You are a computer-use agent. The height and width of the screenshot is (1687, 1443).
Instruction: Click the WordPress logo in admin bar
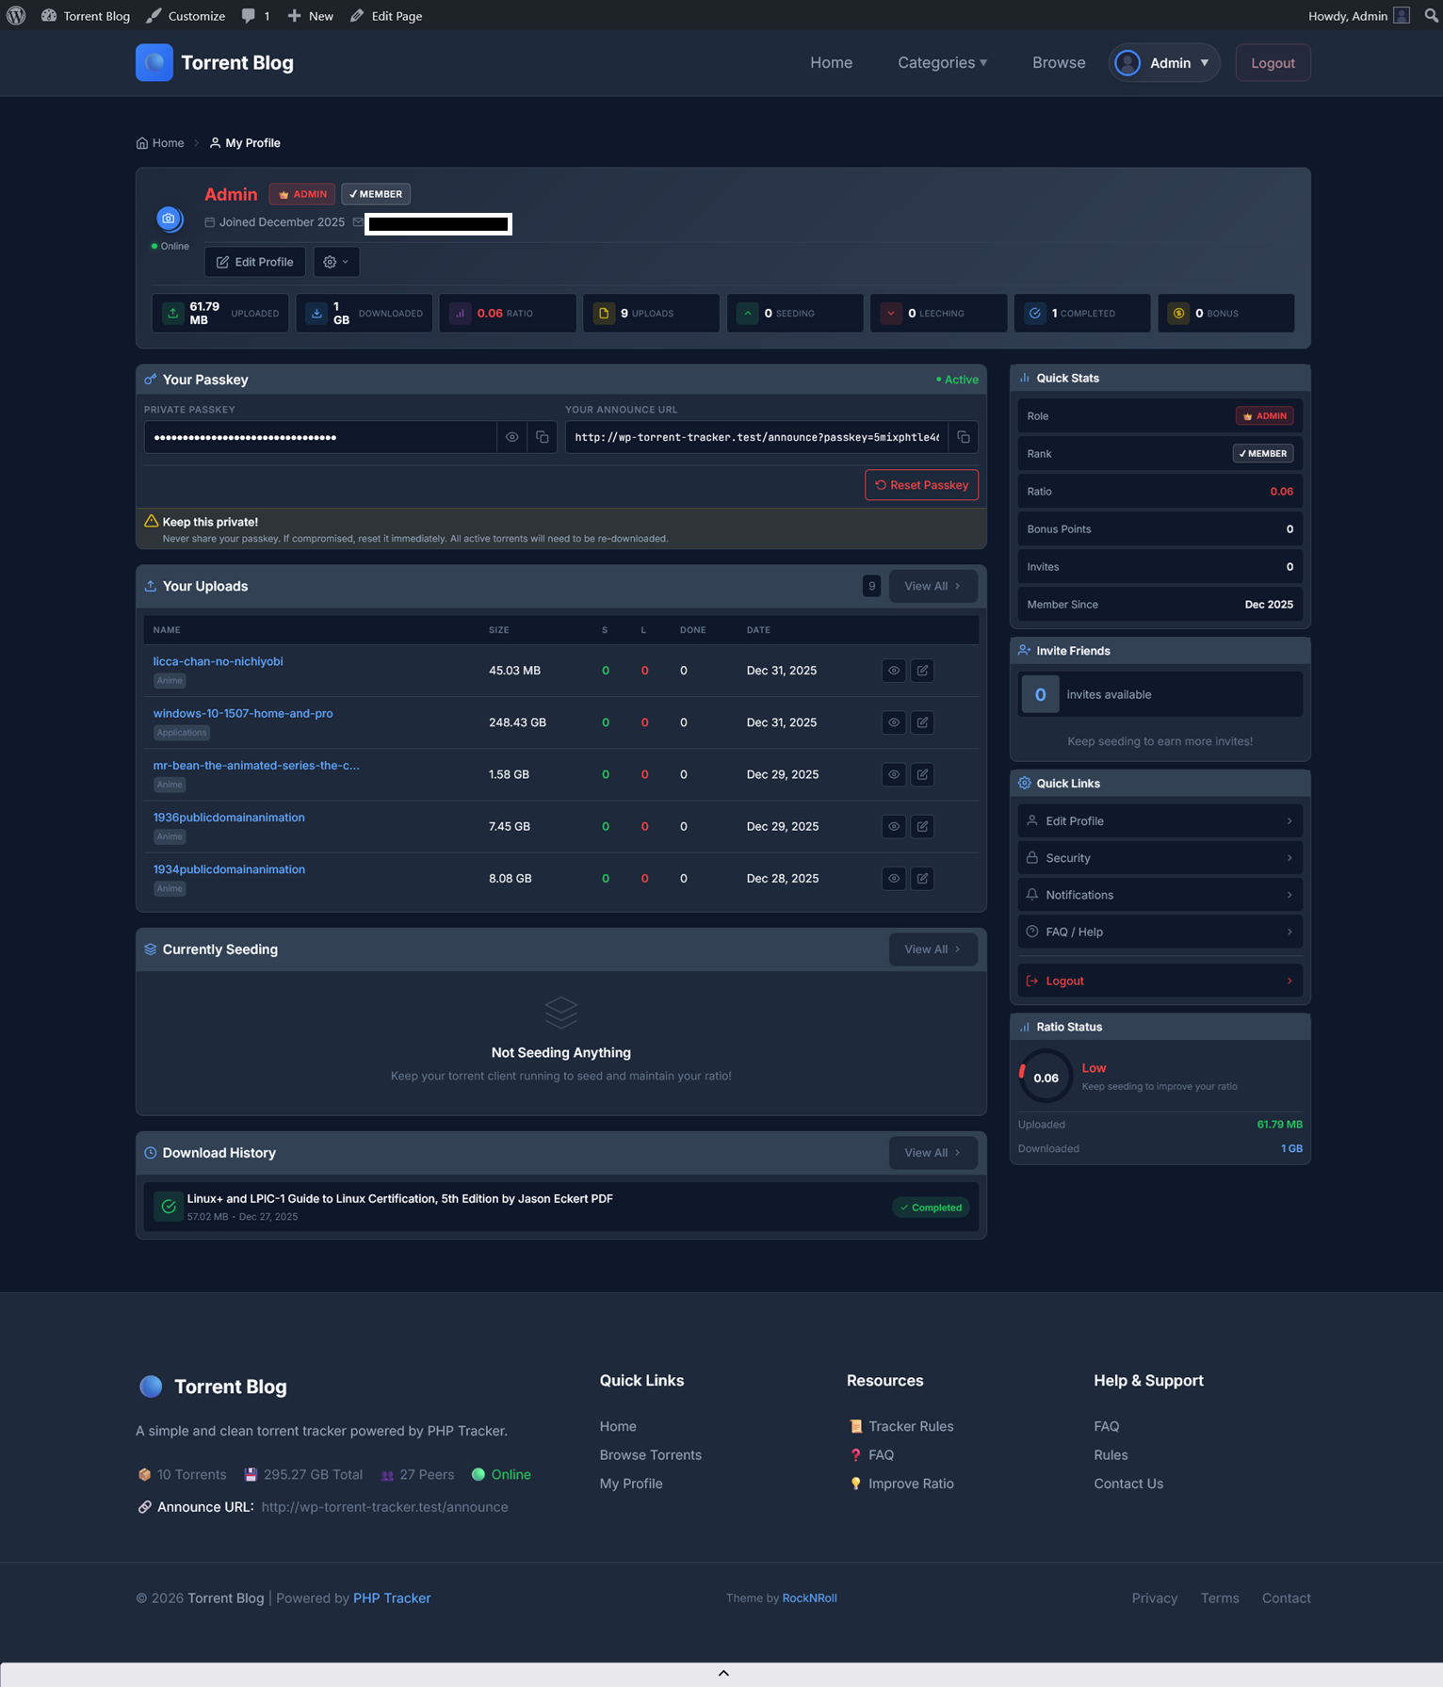pyautogui.click(x=16, y=15)
